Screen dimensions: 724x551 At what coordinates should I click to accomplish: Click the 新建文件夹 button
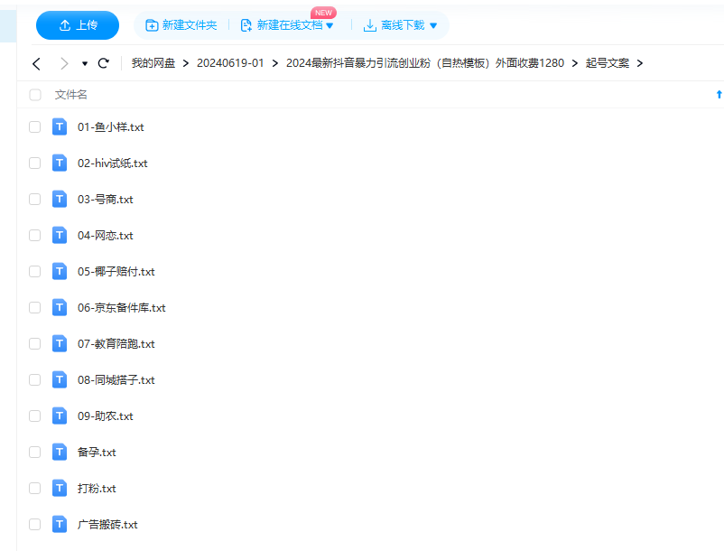[181, 25]
